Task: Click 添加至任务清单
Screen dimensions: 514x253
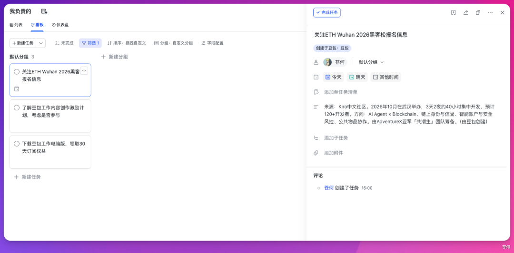Action: click(x=341, y=92)
